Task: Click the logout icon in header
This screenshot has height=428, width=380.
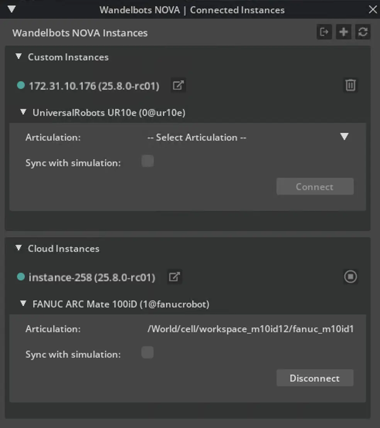Action: (x=324, y=32)
